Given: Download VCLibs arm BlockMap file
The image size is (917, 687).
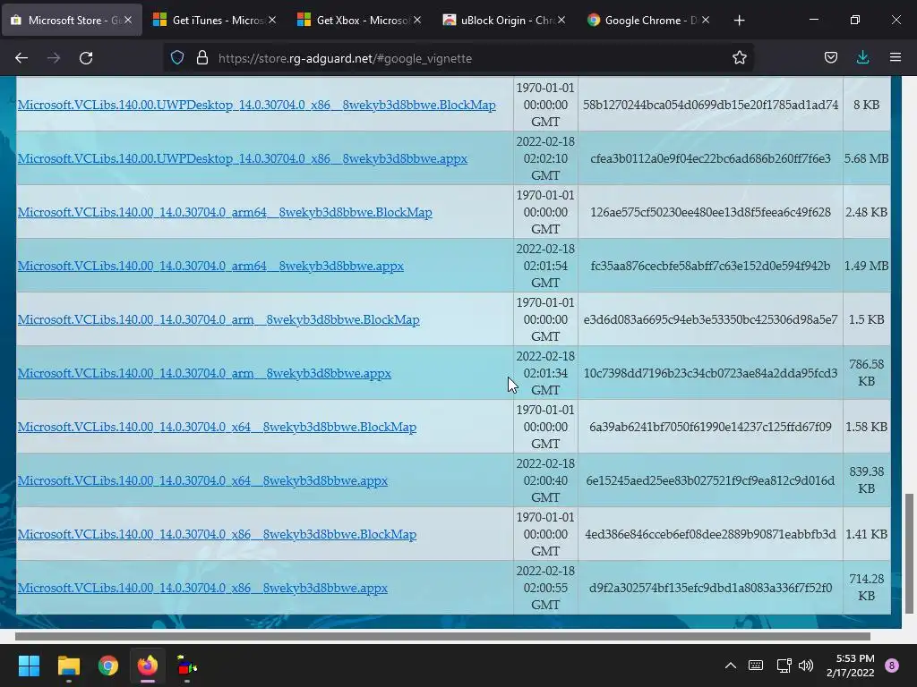Looking at the screenshot, I should 219,319.
